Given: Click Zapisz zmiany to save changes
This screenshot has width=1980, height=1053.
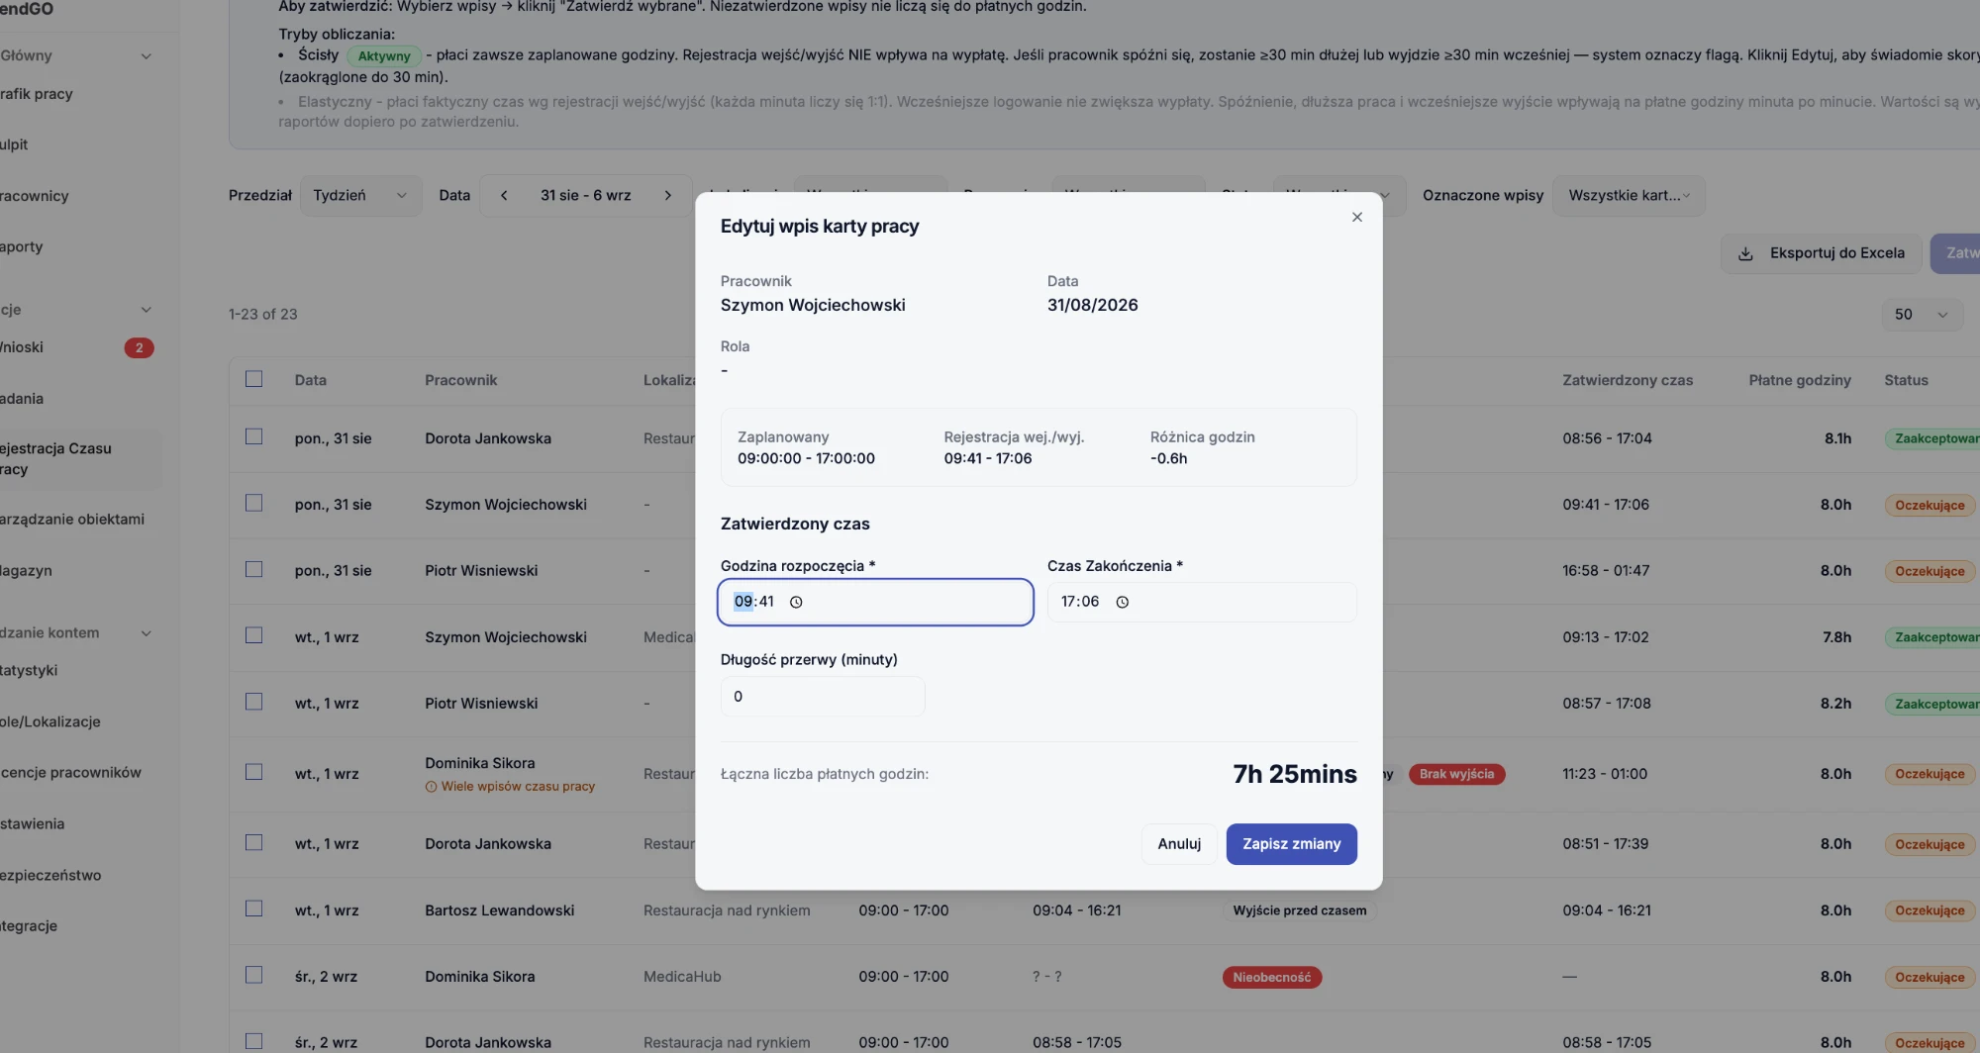Looking at the screenshot, I should [x=1291, y=844].
